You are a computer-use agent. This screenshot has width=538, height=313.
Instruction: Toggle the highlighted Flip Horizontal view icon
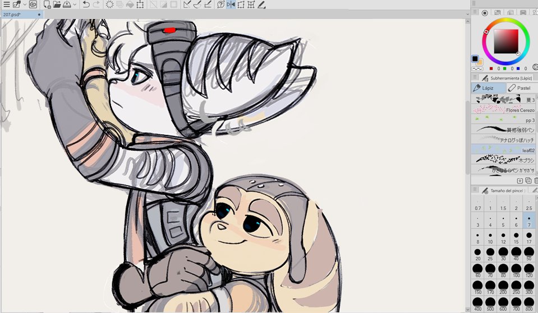[x=231, y=4]
